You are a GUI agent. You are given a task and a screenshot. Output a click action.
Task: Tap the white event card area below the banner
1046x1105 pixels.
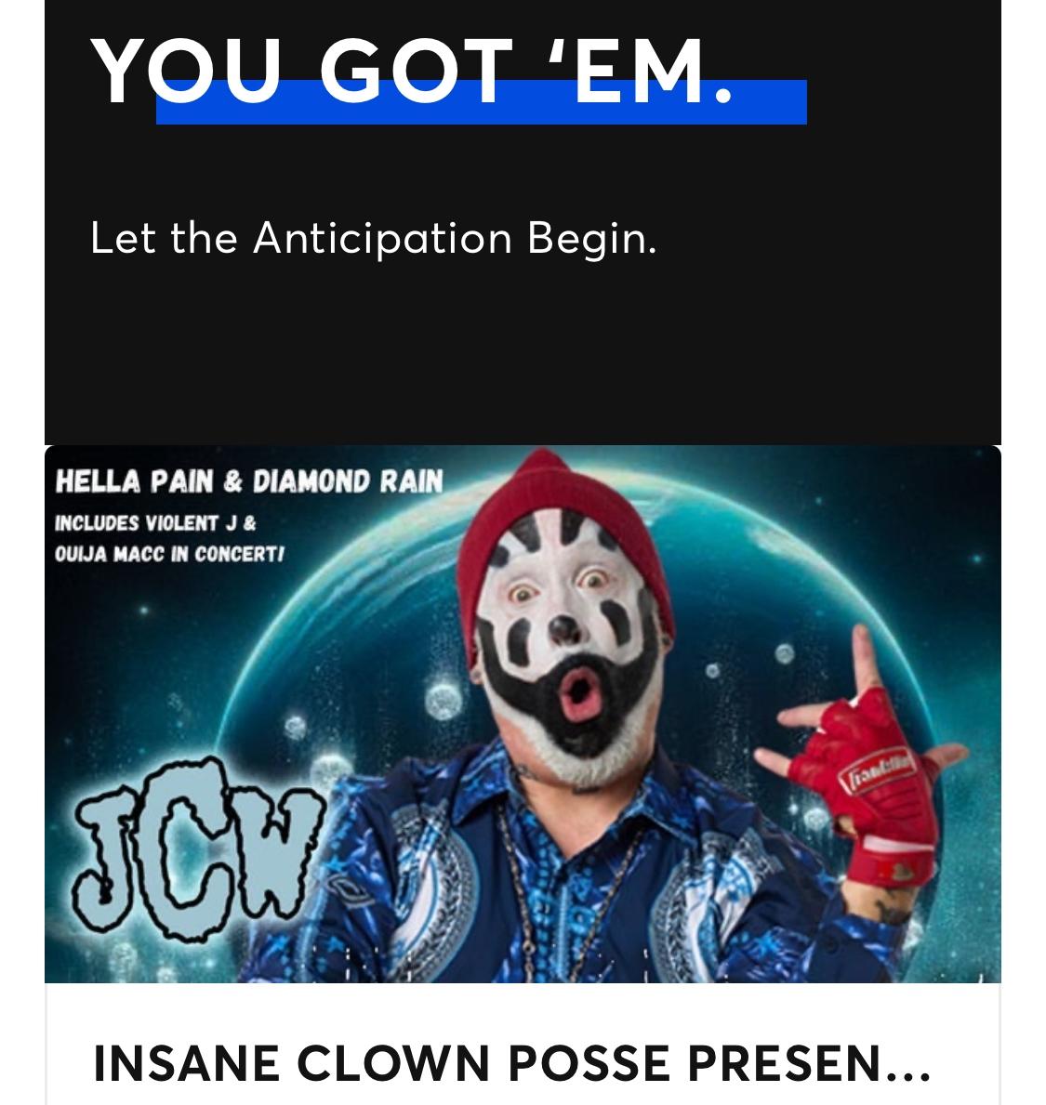point(523,1045)
